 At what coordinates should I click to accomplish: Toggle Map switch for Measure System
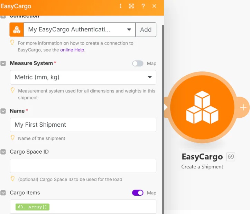point(138,63)
